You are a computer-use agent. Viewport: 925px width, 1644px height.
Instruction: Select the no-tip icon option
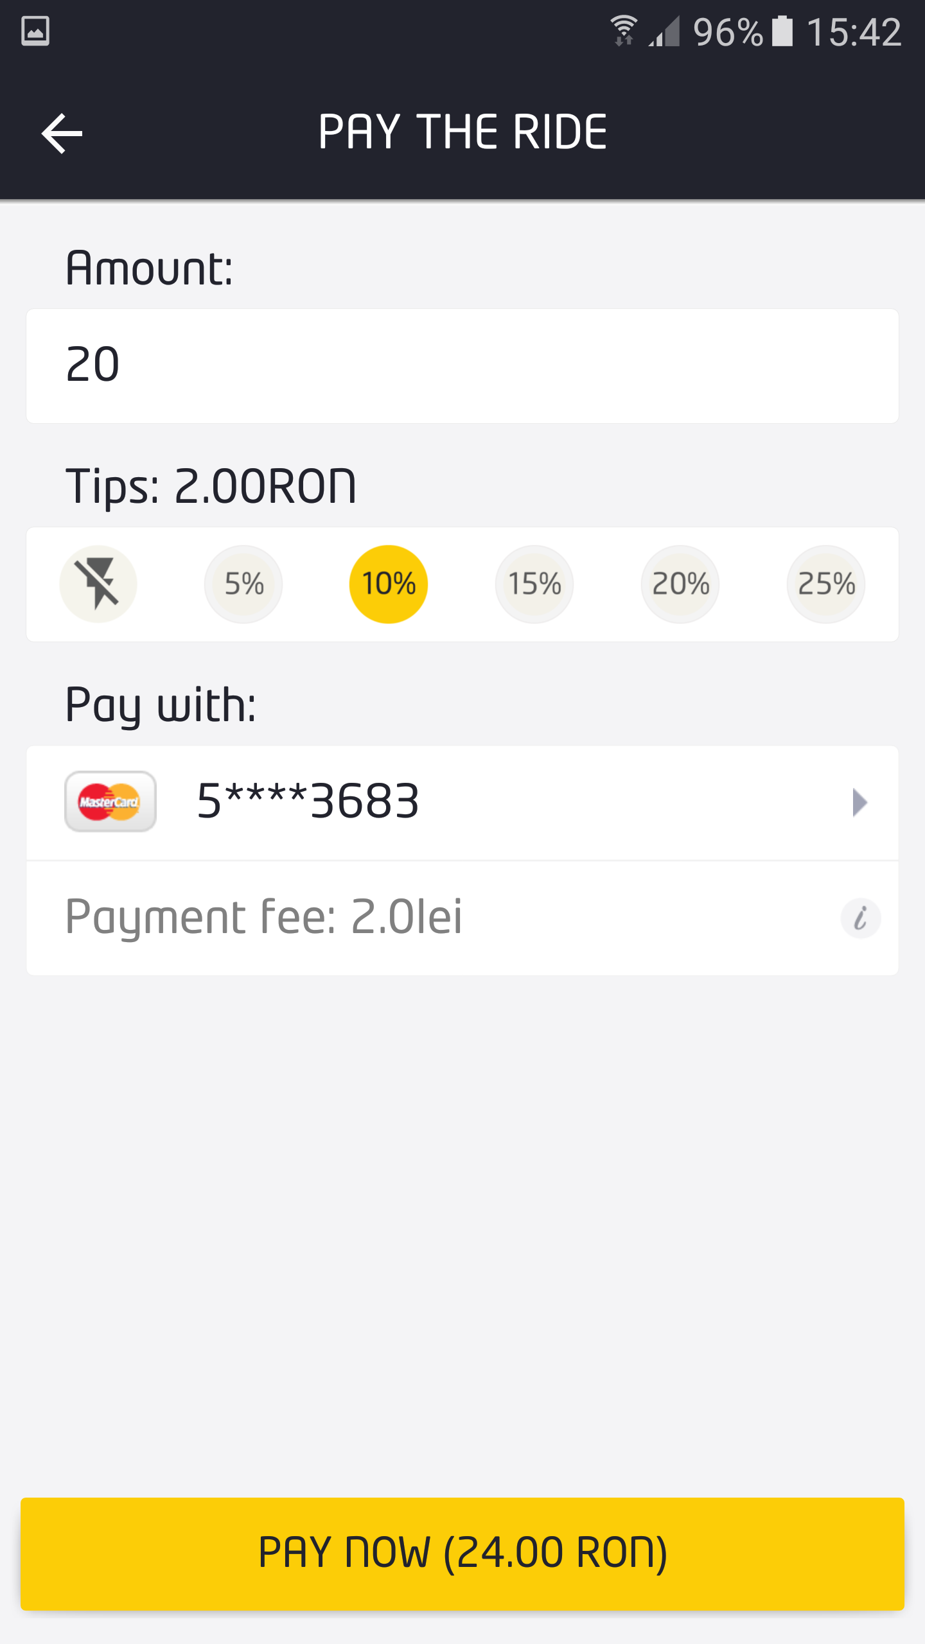(98, 584)
